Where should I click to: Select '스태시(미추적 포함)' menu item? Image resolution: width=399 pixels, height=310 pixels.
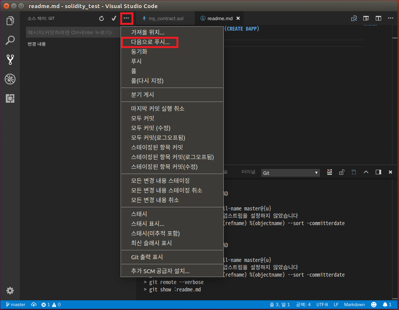[x=172, y=233]
